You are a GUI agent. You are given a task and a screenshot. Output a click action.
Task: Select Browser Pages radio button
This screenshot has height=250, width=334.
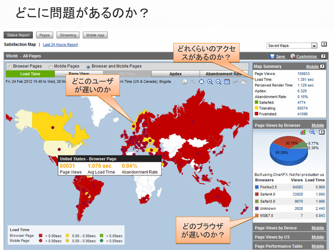10,67
